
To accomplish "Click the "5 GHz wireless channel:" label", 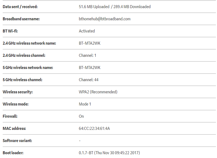I will point(22,80).
